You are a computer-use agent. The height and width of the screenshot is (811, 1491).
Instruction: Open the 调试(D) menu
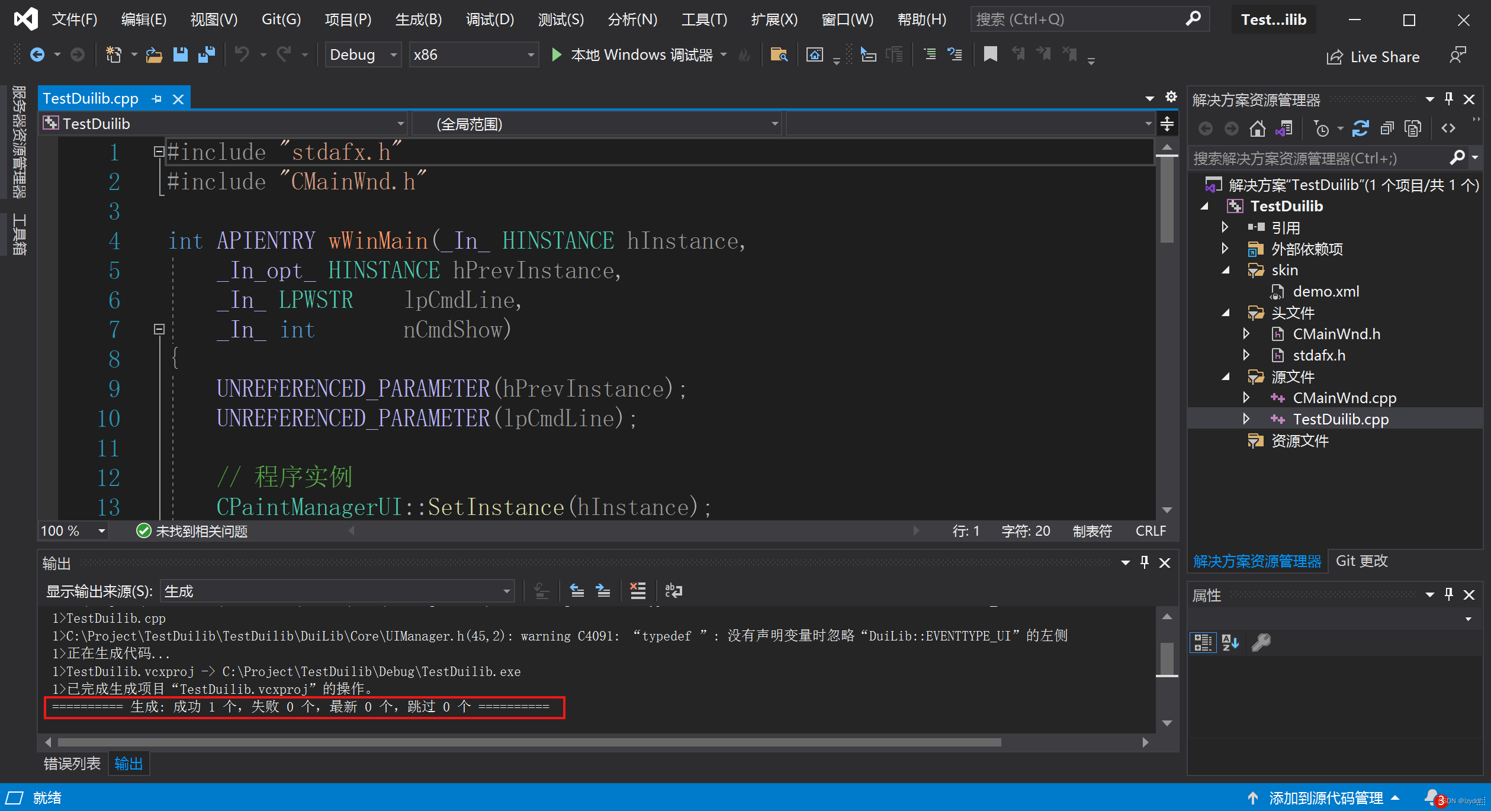point(489,19)
